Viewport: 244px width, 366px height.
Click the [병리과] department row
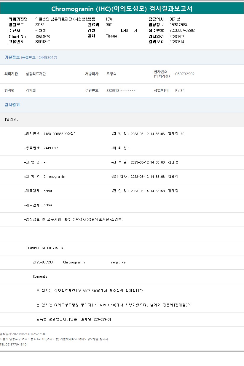pyautogui.click(x=12, y=119)
